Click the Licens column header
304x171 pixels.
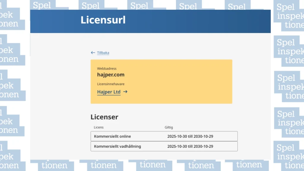coord(98,127)
